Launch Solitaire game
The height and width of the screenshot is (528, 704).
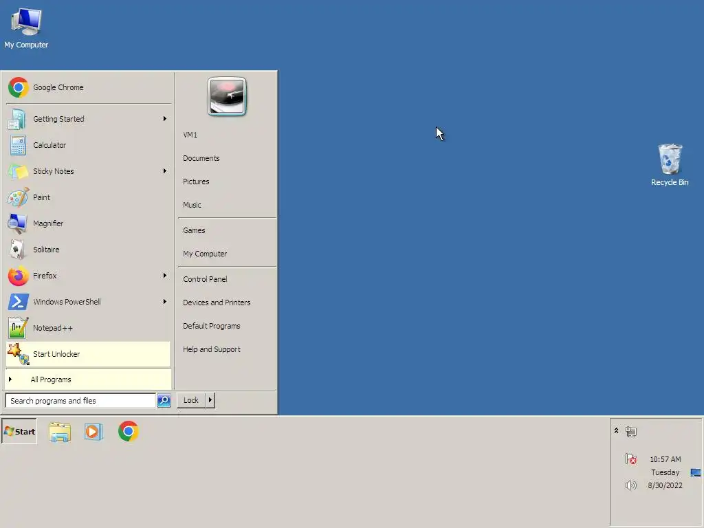tap(88, 249)
